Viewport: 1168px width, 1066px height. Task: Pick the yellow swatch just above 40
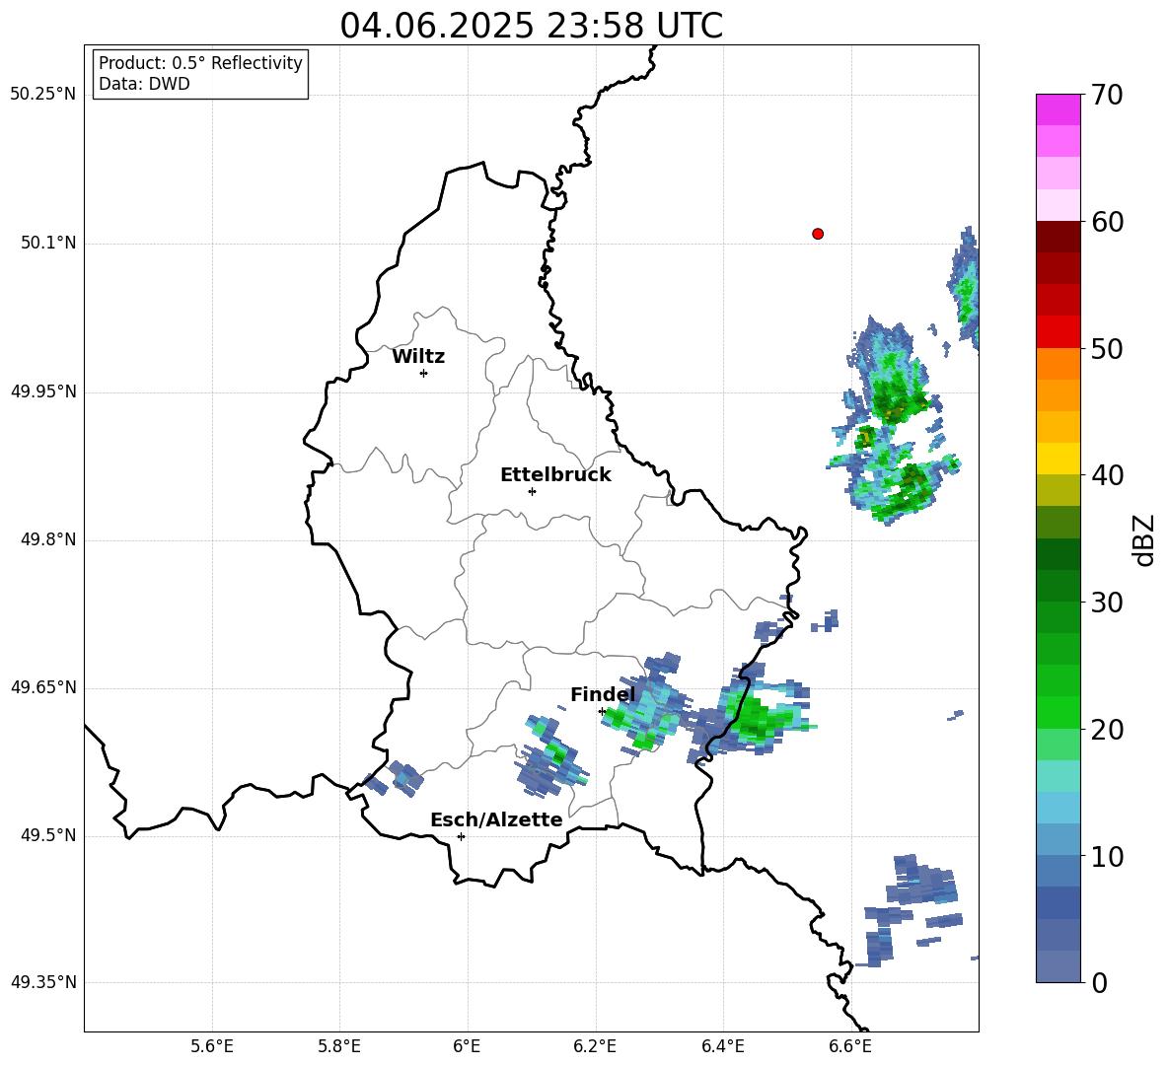tap(1058, 459)
